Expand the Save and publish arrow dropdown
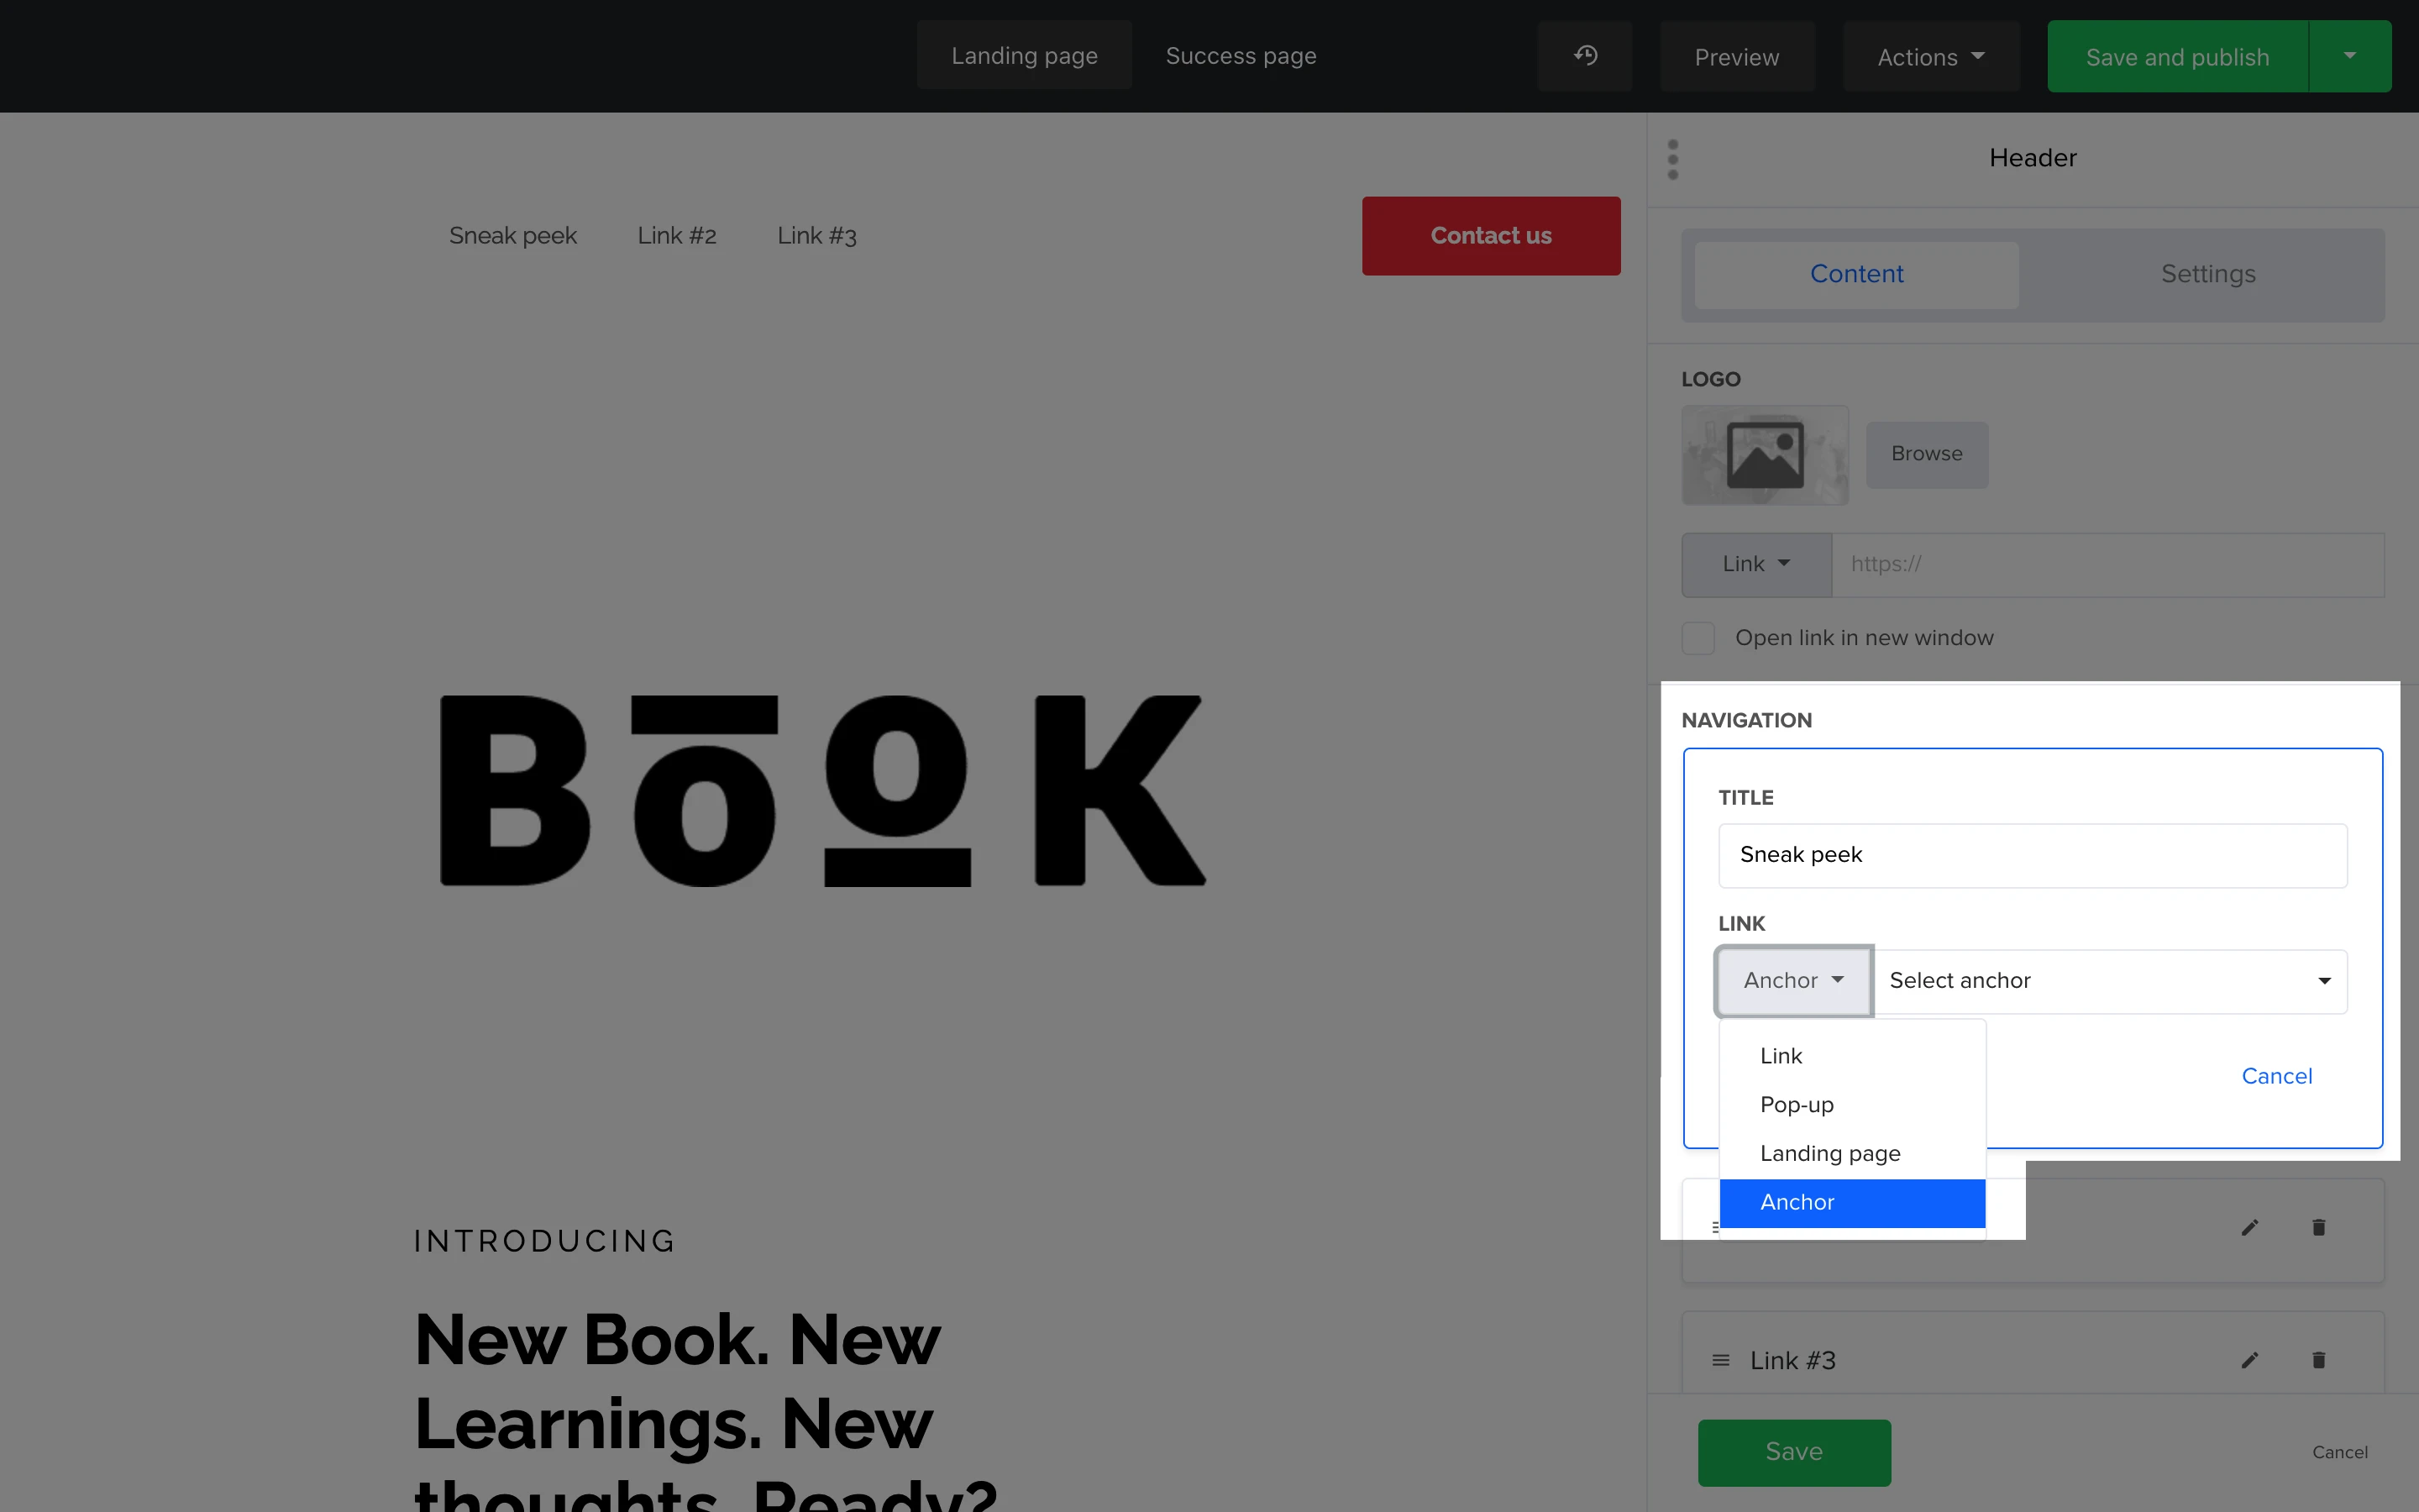This screenshot has height=1512, width=2419. pos(2349,56)
